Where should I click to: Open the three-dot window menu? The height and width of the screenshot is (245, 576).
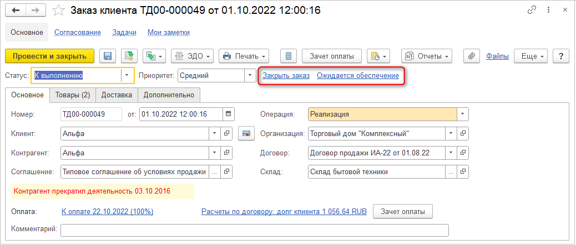pyautogui.click(x=548, y=11)
